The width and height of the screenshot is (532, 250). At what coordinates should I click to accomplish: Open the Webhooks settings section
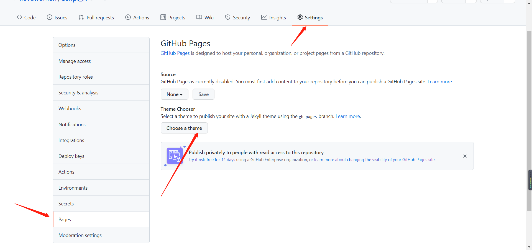pyautogui.click(x=70, y=108)
